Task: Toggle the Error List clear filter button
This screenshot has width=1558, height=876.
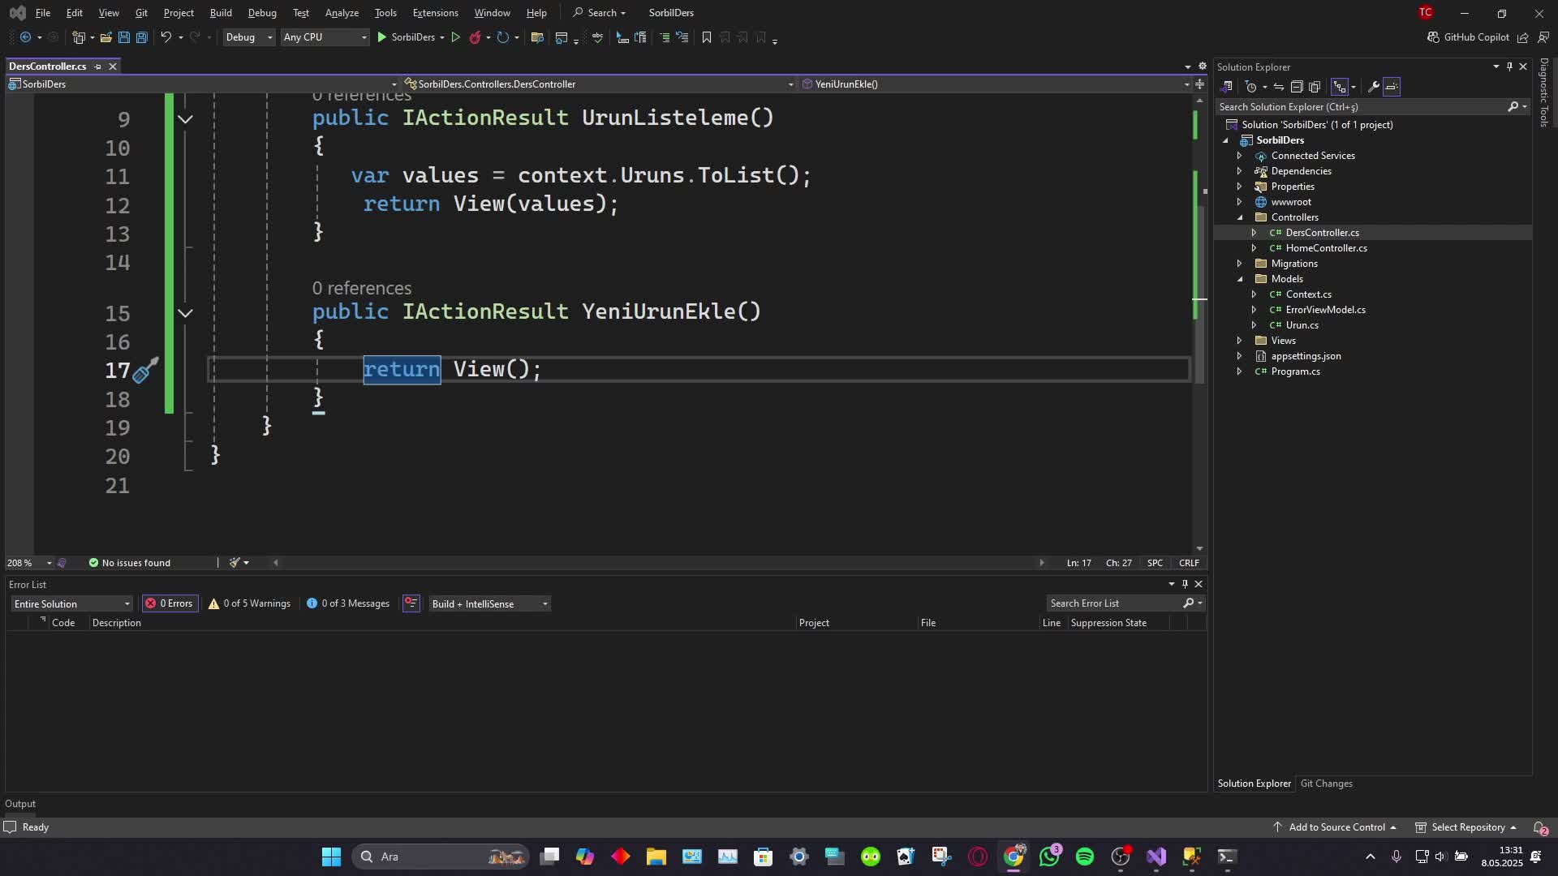Action: (x=411, y=603)
